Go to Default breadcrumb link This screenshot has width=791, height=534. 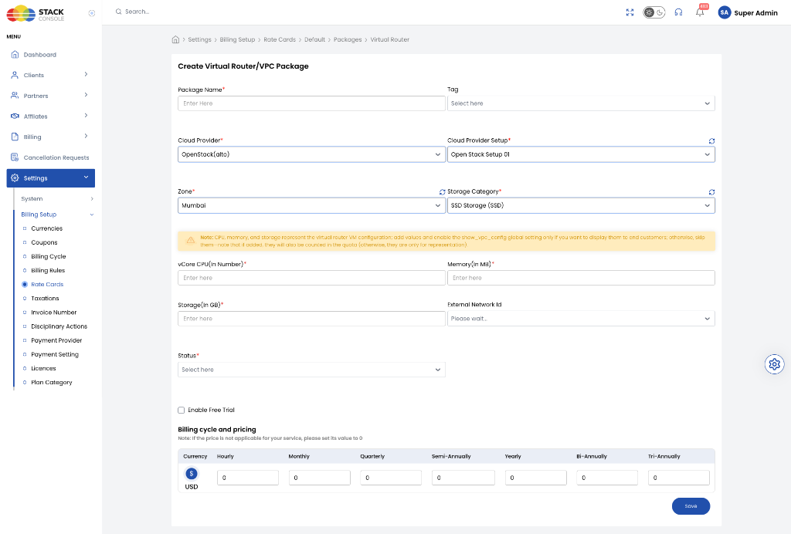tap(315, 39)
